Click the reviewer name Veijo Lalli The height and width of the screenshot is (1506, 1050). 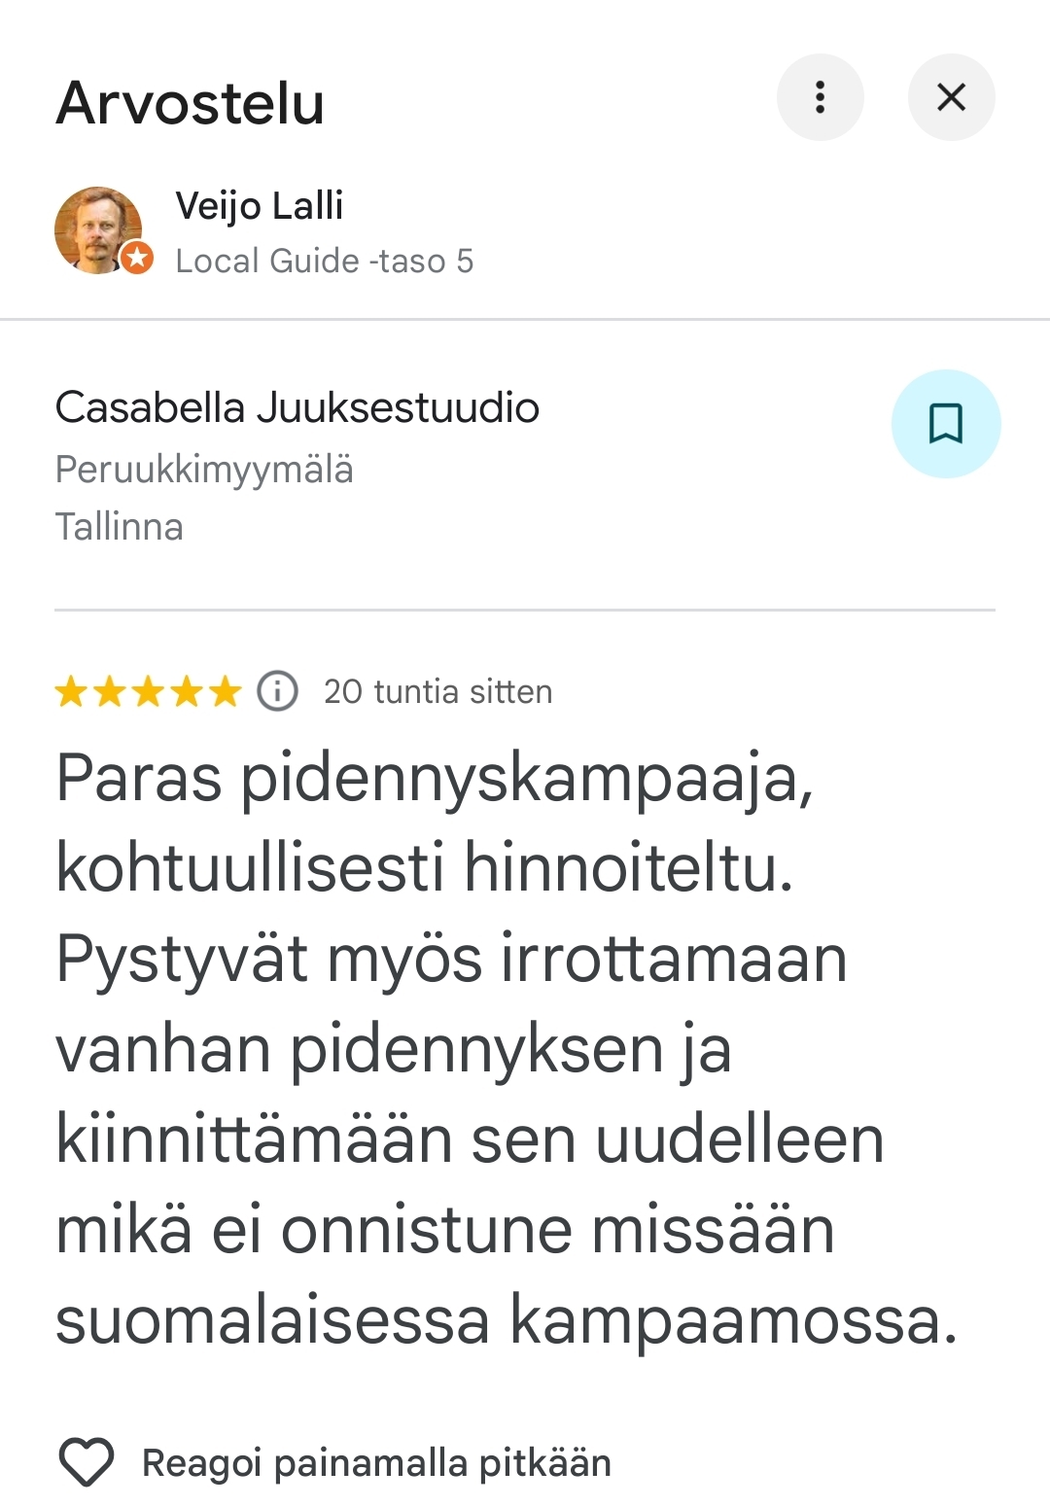259,206
